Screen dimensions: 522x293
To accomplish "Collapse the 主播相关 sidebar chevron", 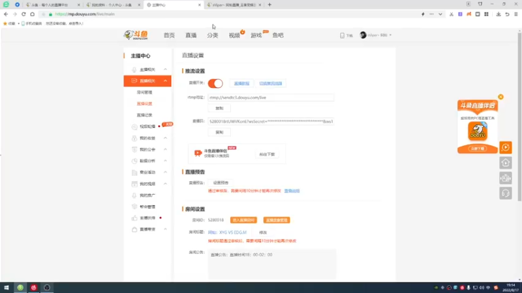I will coord(165,70).
